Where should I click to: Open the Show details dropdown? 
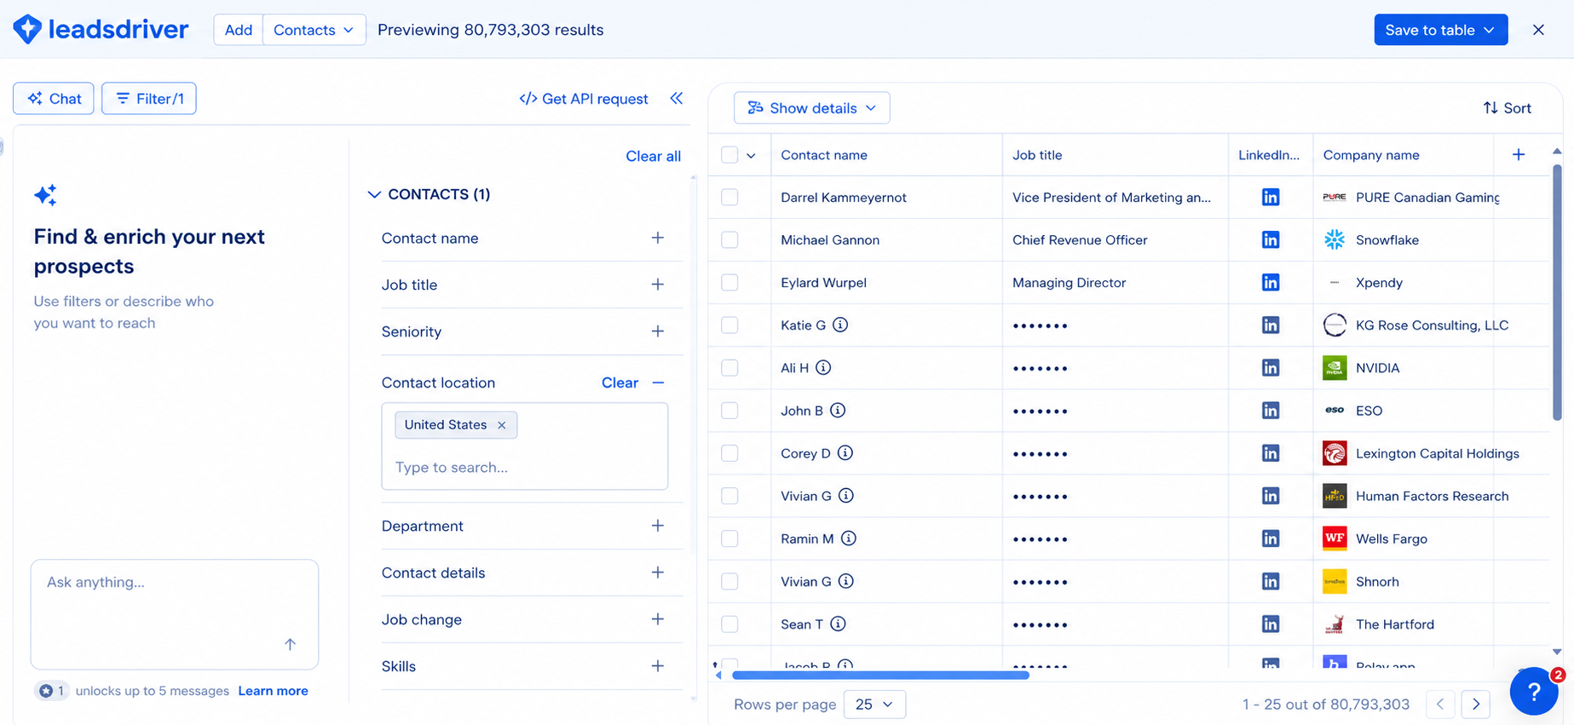811,108
